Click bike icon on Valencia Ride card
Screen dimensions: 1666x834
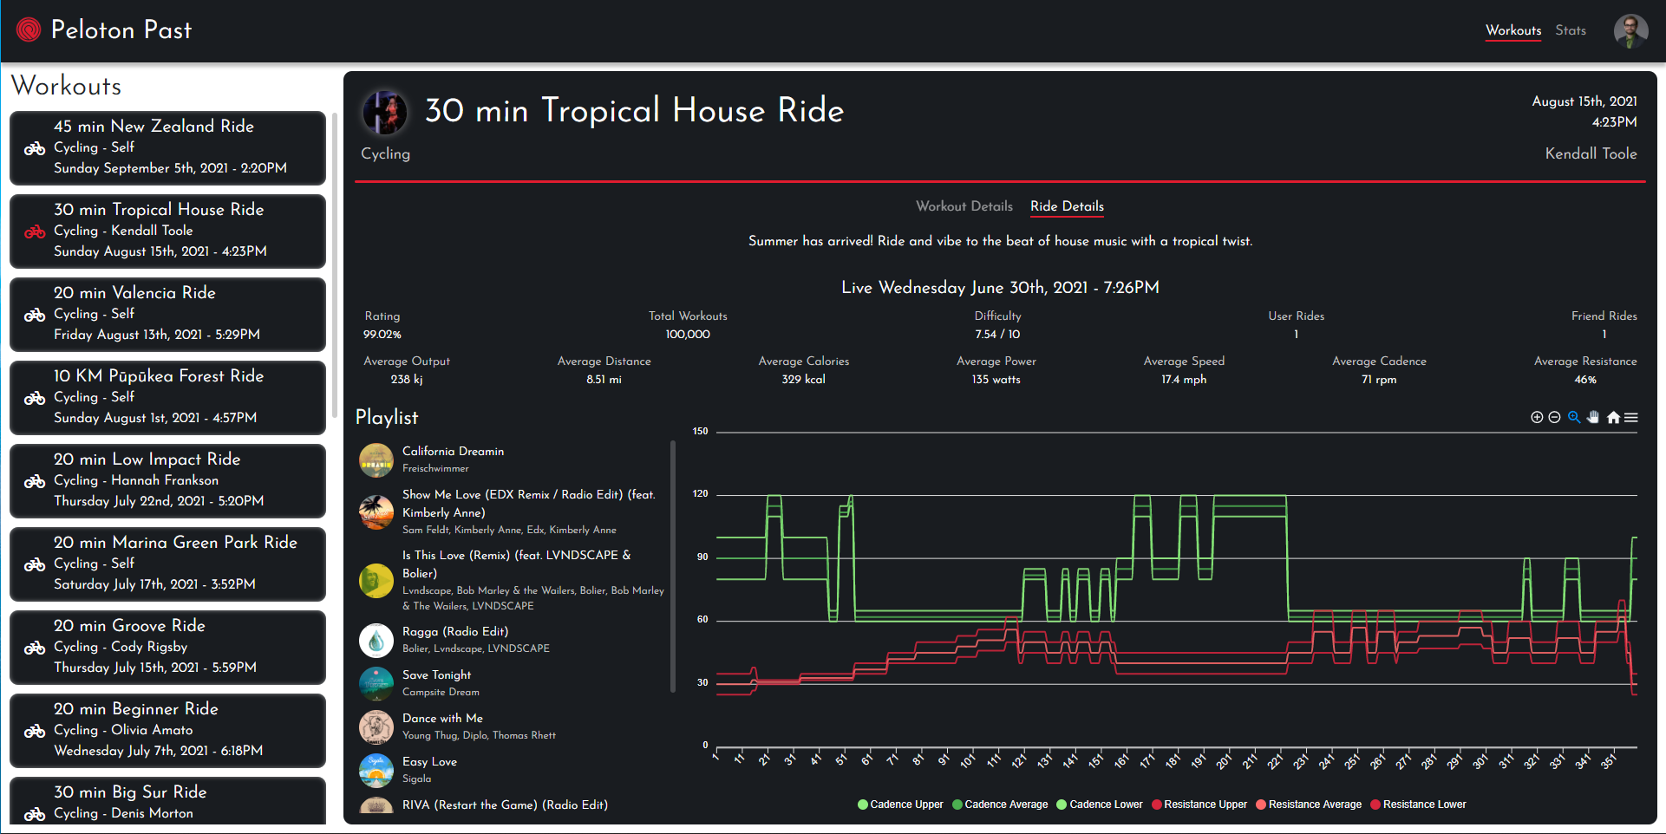[x=35, y=315]
